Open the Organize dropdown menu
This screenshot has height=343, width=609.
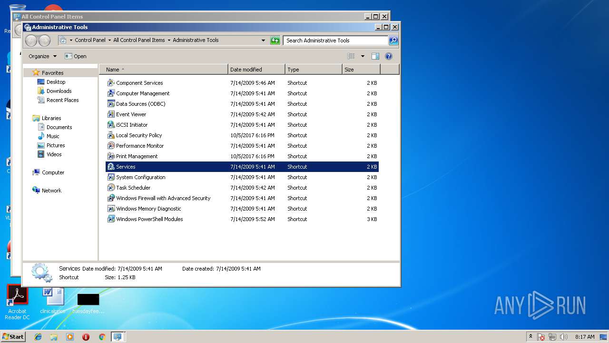click(42, 56)
